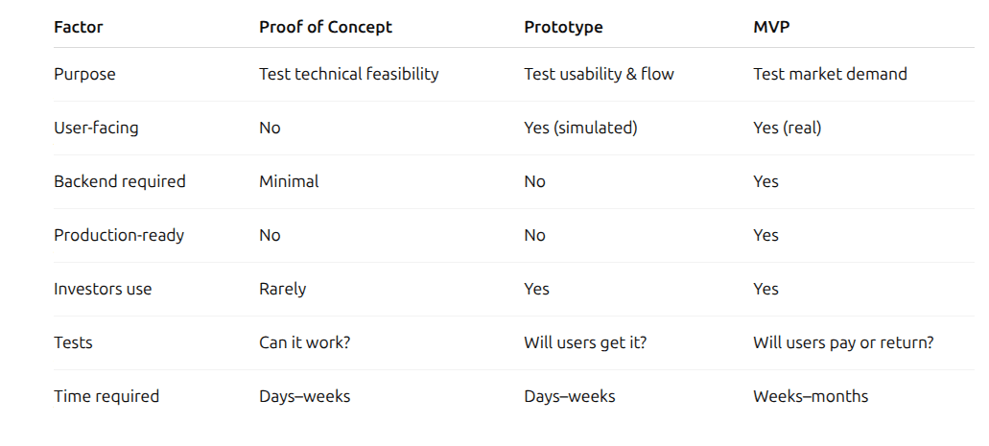Click the 'Yes (real)' cell
The height and width of the screenshot is (446, 989).
click(x=787, y=128)
